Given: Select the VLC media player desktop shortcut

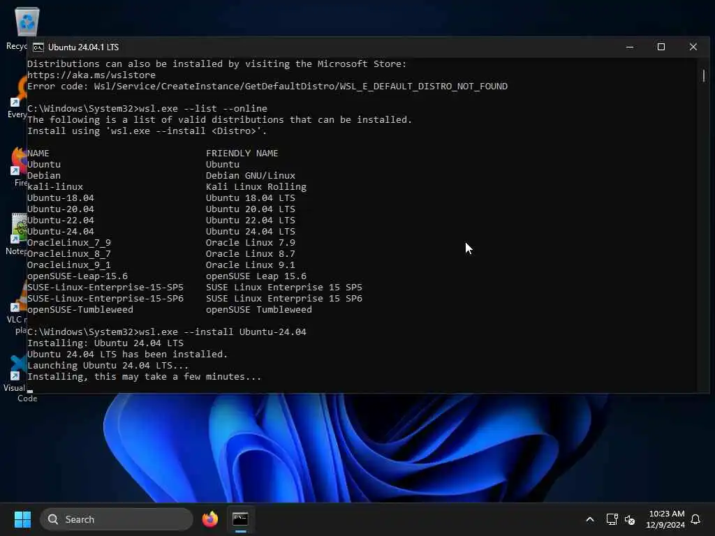Looking at the screenshot, I should (x=17, y=308).
